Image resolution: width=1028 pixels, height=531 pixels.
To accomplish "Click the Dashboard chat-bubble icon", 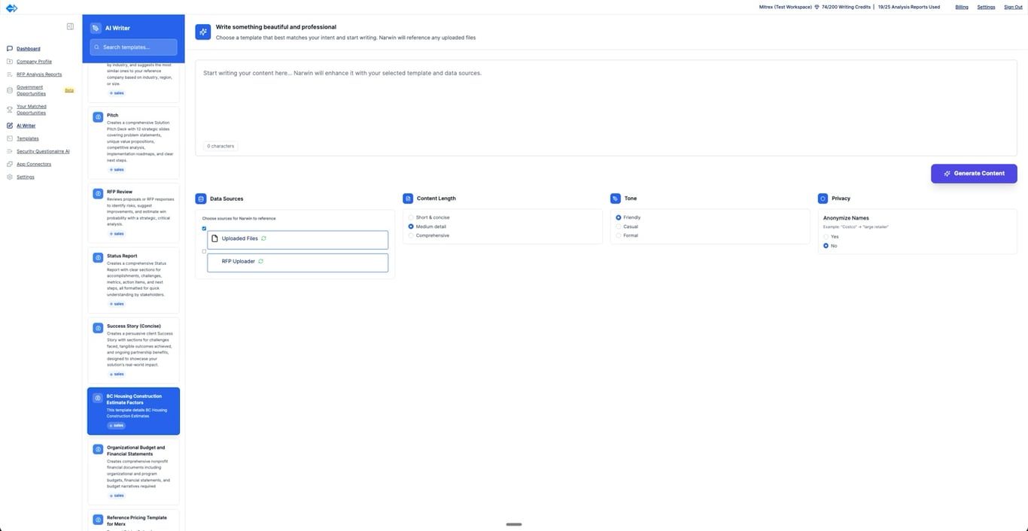I will 10,49.
